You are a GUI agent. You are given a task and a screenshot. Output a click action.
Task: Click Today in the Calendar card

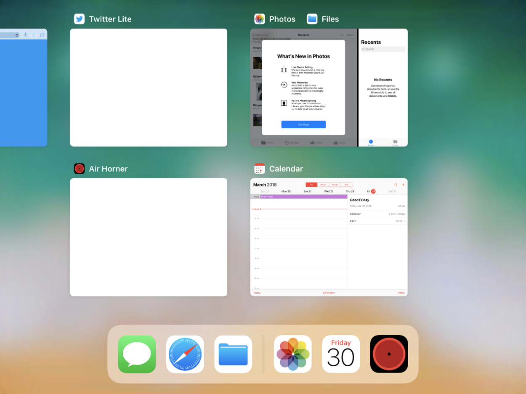click(x=257, y=293)
